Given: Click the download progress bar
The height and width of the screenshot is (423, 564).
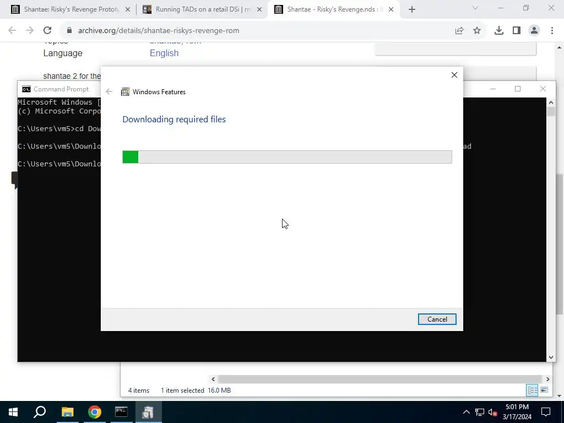Looking at the screenshot, I should (287, 157).
